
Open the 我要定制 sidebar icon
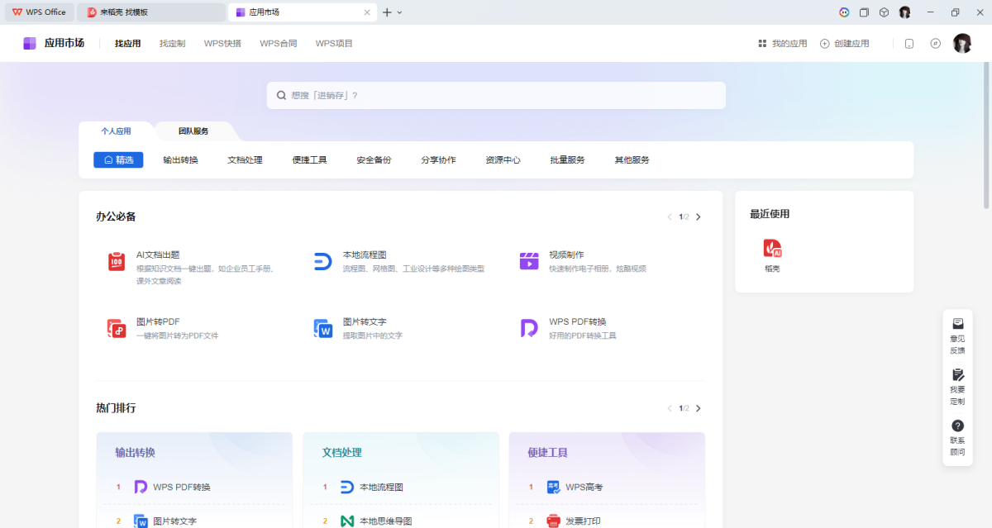click(x=957, y=375)
